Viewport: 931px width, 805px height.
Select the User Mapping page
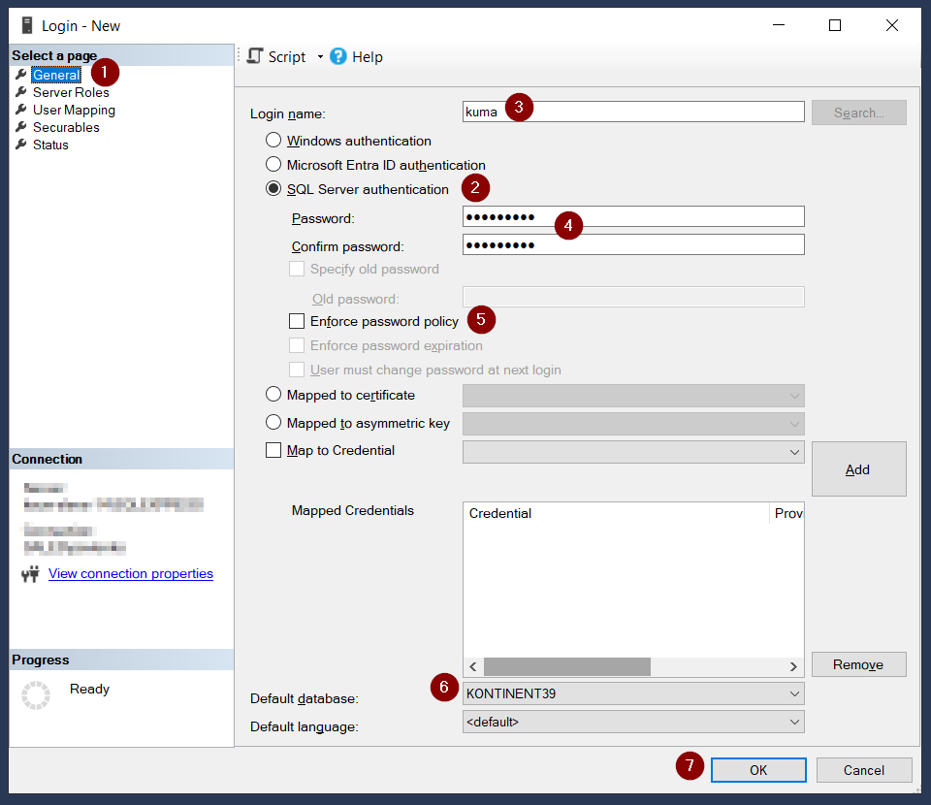[x=74, y=110]
